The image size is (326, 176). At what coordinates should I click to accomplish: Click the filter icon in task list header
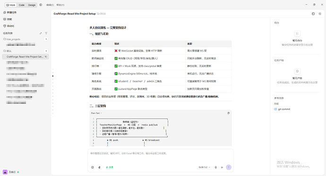(46, 33)
